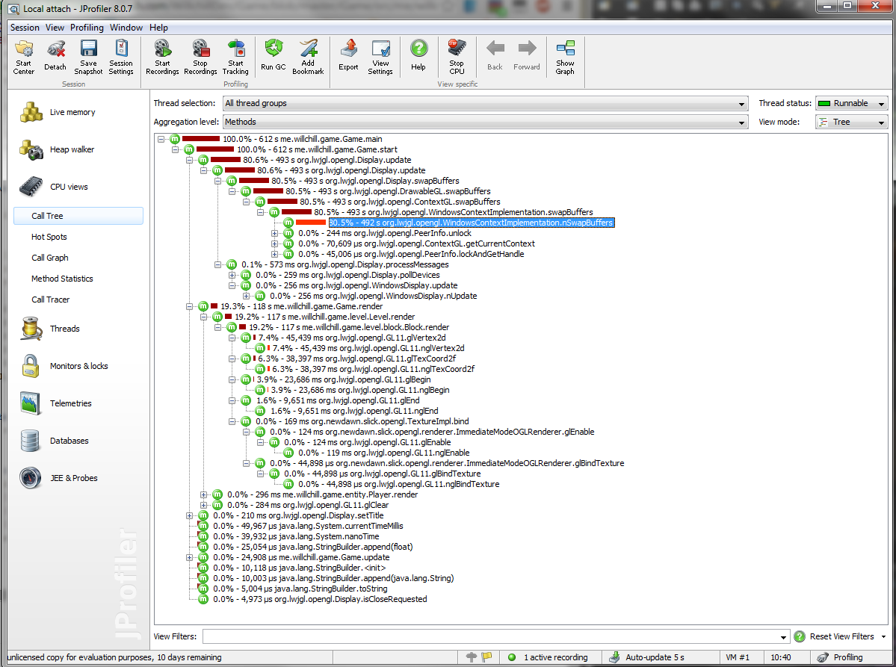The height and width of the screenshot is (667, 896).
Task: Select the Call Tree view
Action: click(78, 216)
